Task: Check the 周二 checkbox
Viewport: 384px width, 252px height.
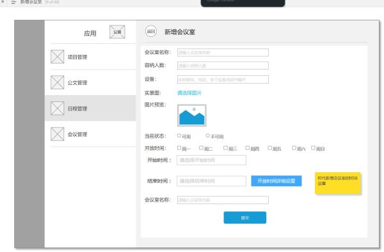Action: (x=201, y=148)
